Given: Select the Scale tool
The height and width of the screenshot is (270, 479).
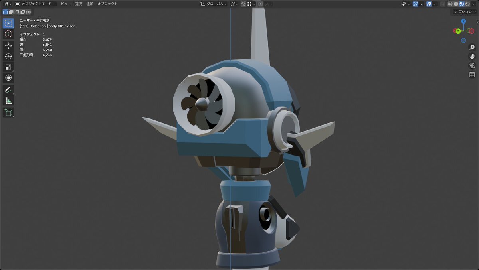Looking at the screenshot, I should 8,67.
